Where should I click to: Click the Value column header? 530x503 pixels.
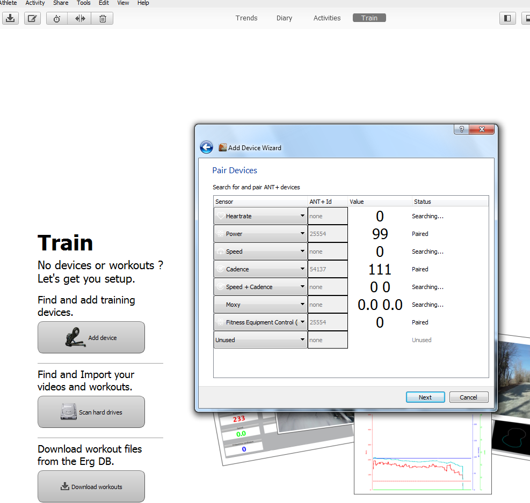pos(380,202)
